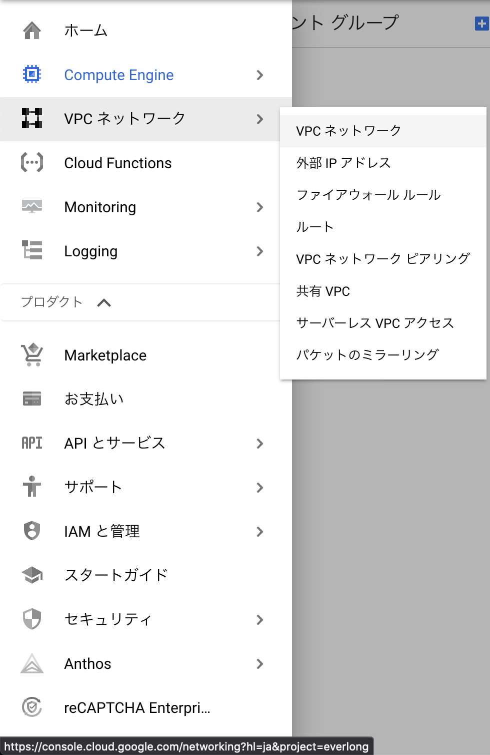Click the API icon
Image resolution: width=490 pixels, height=755 pixels.
coord(32,443)
